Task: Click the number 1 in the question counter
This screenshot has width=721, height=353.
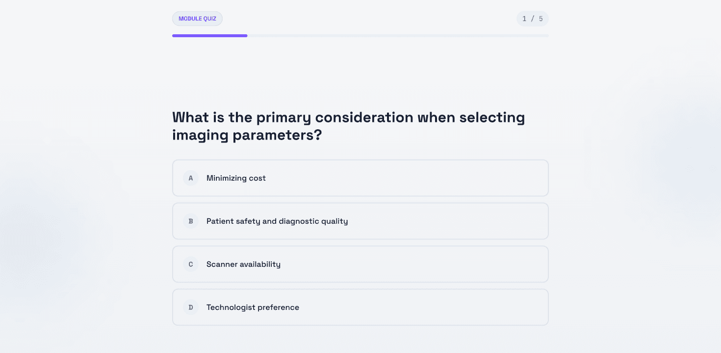Action: click(524, 19)
